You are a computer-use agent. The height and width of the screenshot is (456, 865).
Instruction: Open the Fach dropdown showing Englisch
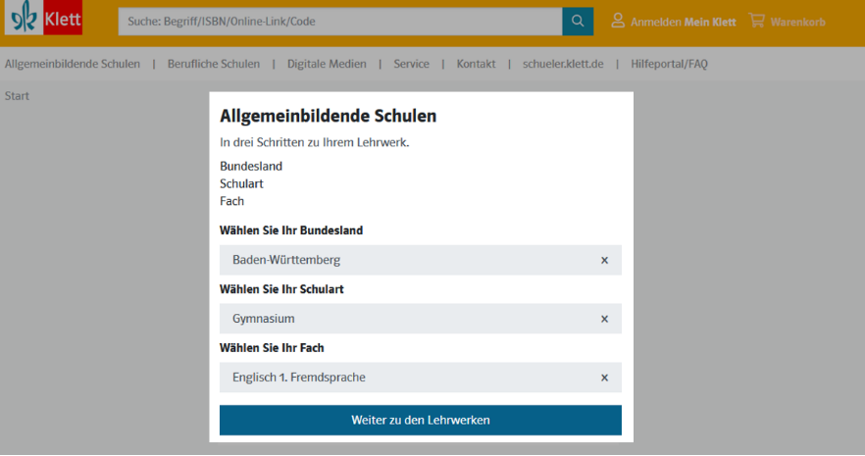pos(402,378)
